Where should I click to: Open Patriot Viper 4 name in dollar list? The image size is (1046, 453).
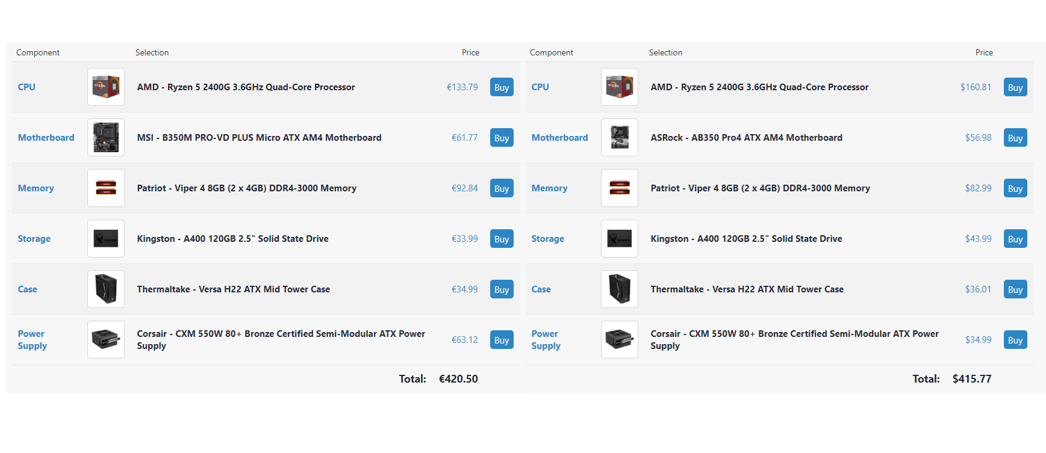(761, 188)
